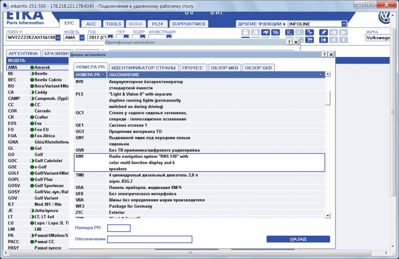Viewport: 399px width, 259px height.
Task: Click the greyed single left arrow icon
Action: [x=343, y=40]
